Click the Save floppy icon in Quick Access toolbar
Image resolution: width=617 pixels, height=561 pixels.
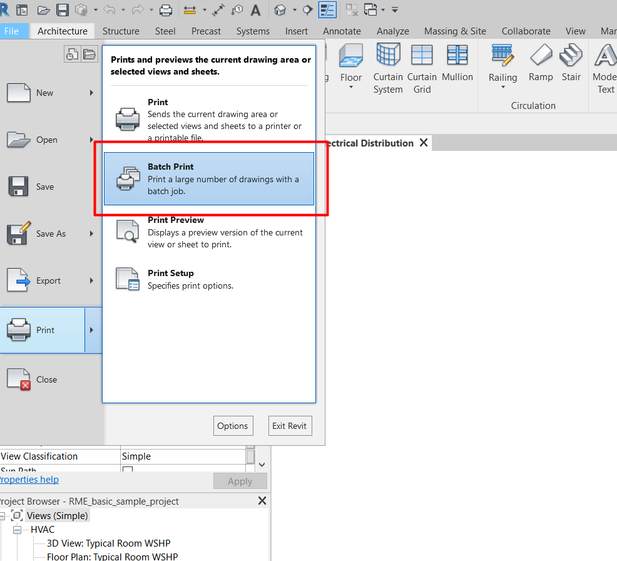(63, 10)
